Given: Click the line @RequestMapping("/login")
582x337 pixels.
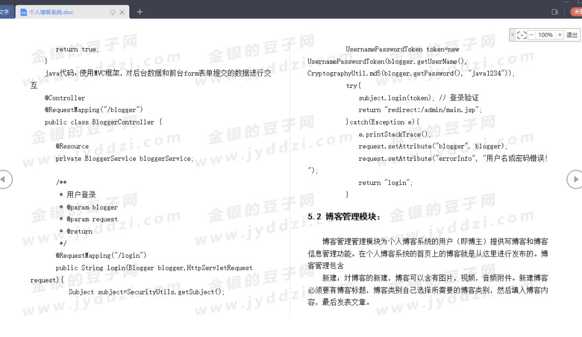Looking at the screenshot, I should coord(101,256).
